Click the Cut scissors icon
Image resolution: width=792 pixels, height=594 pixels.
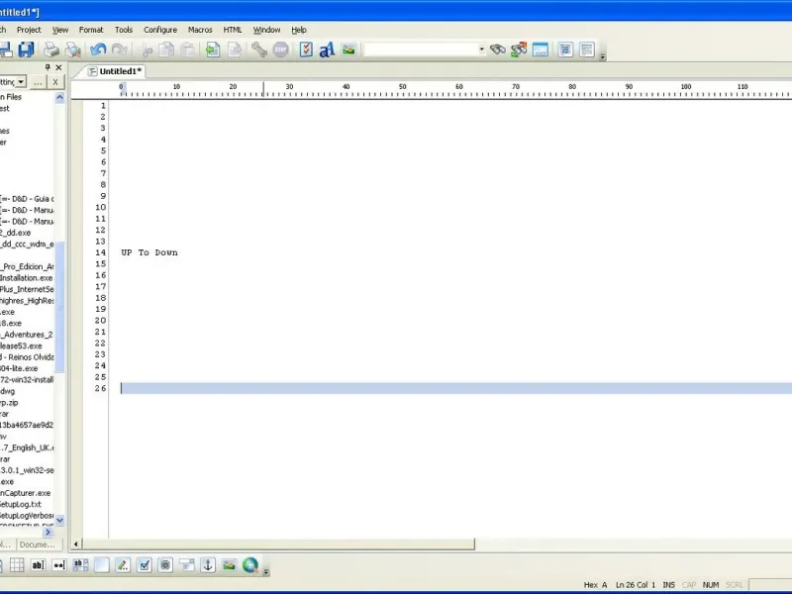point(147,49)
